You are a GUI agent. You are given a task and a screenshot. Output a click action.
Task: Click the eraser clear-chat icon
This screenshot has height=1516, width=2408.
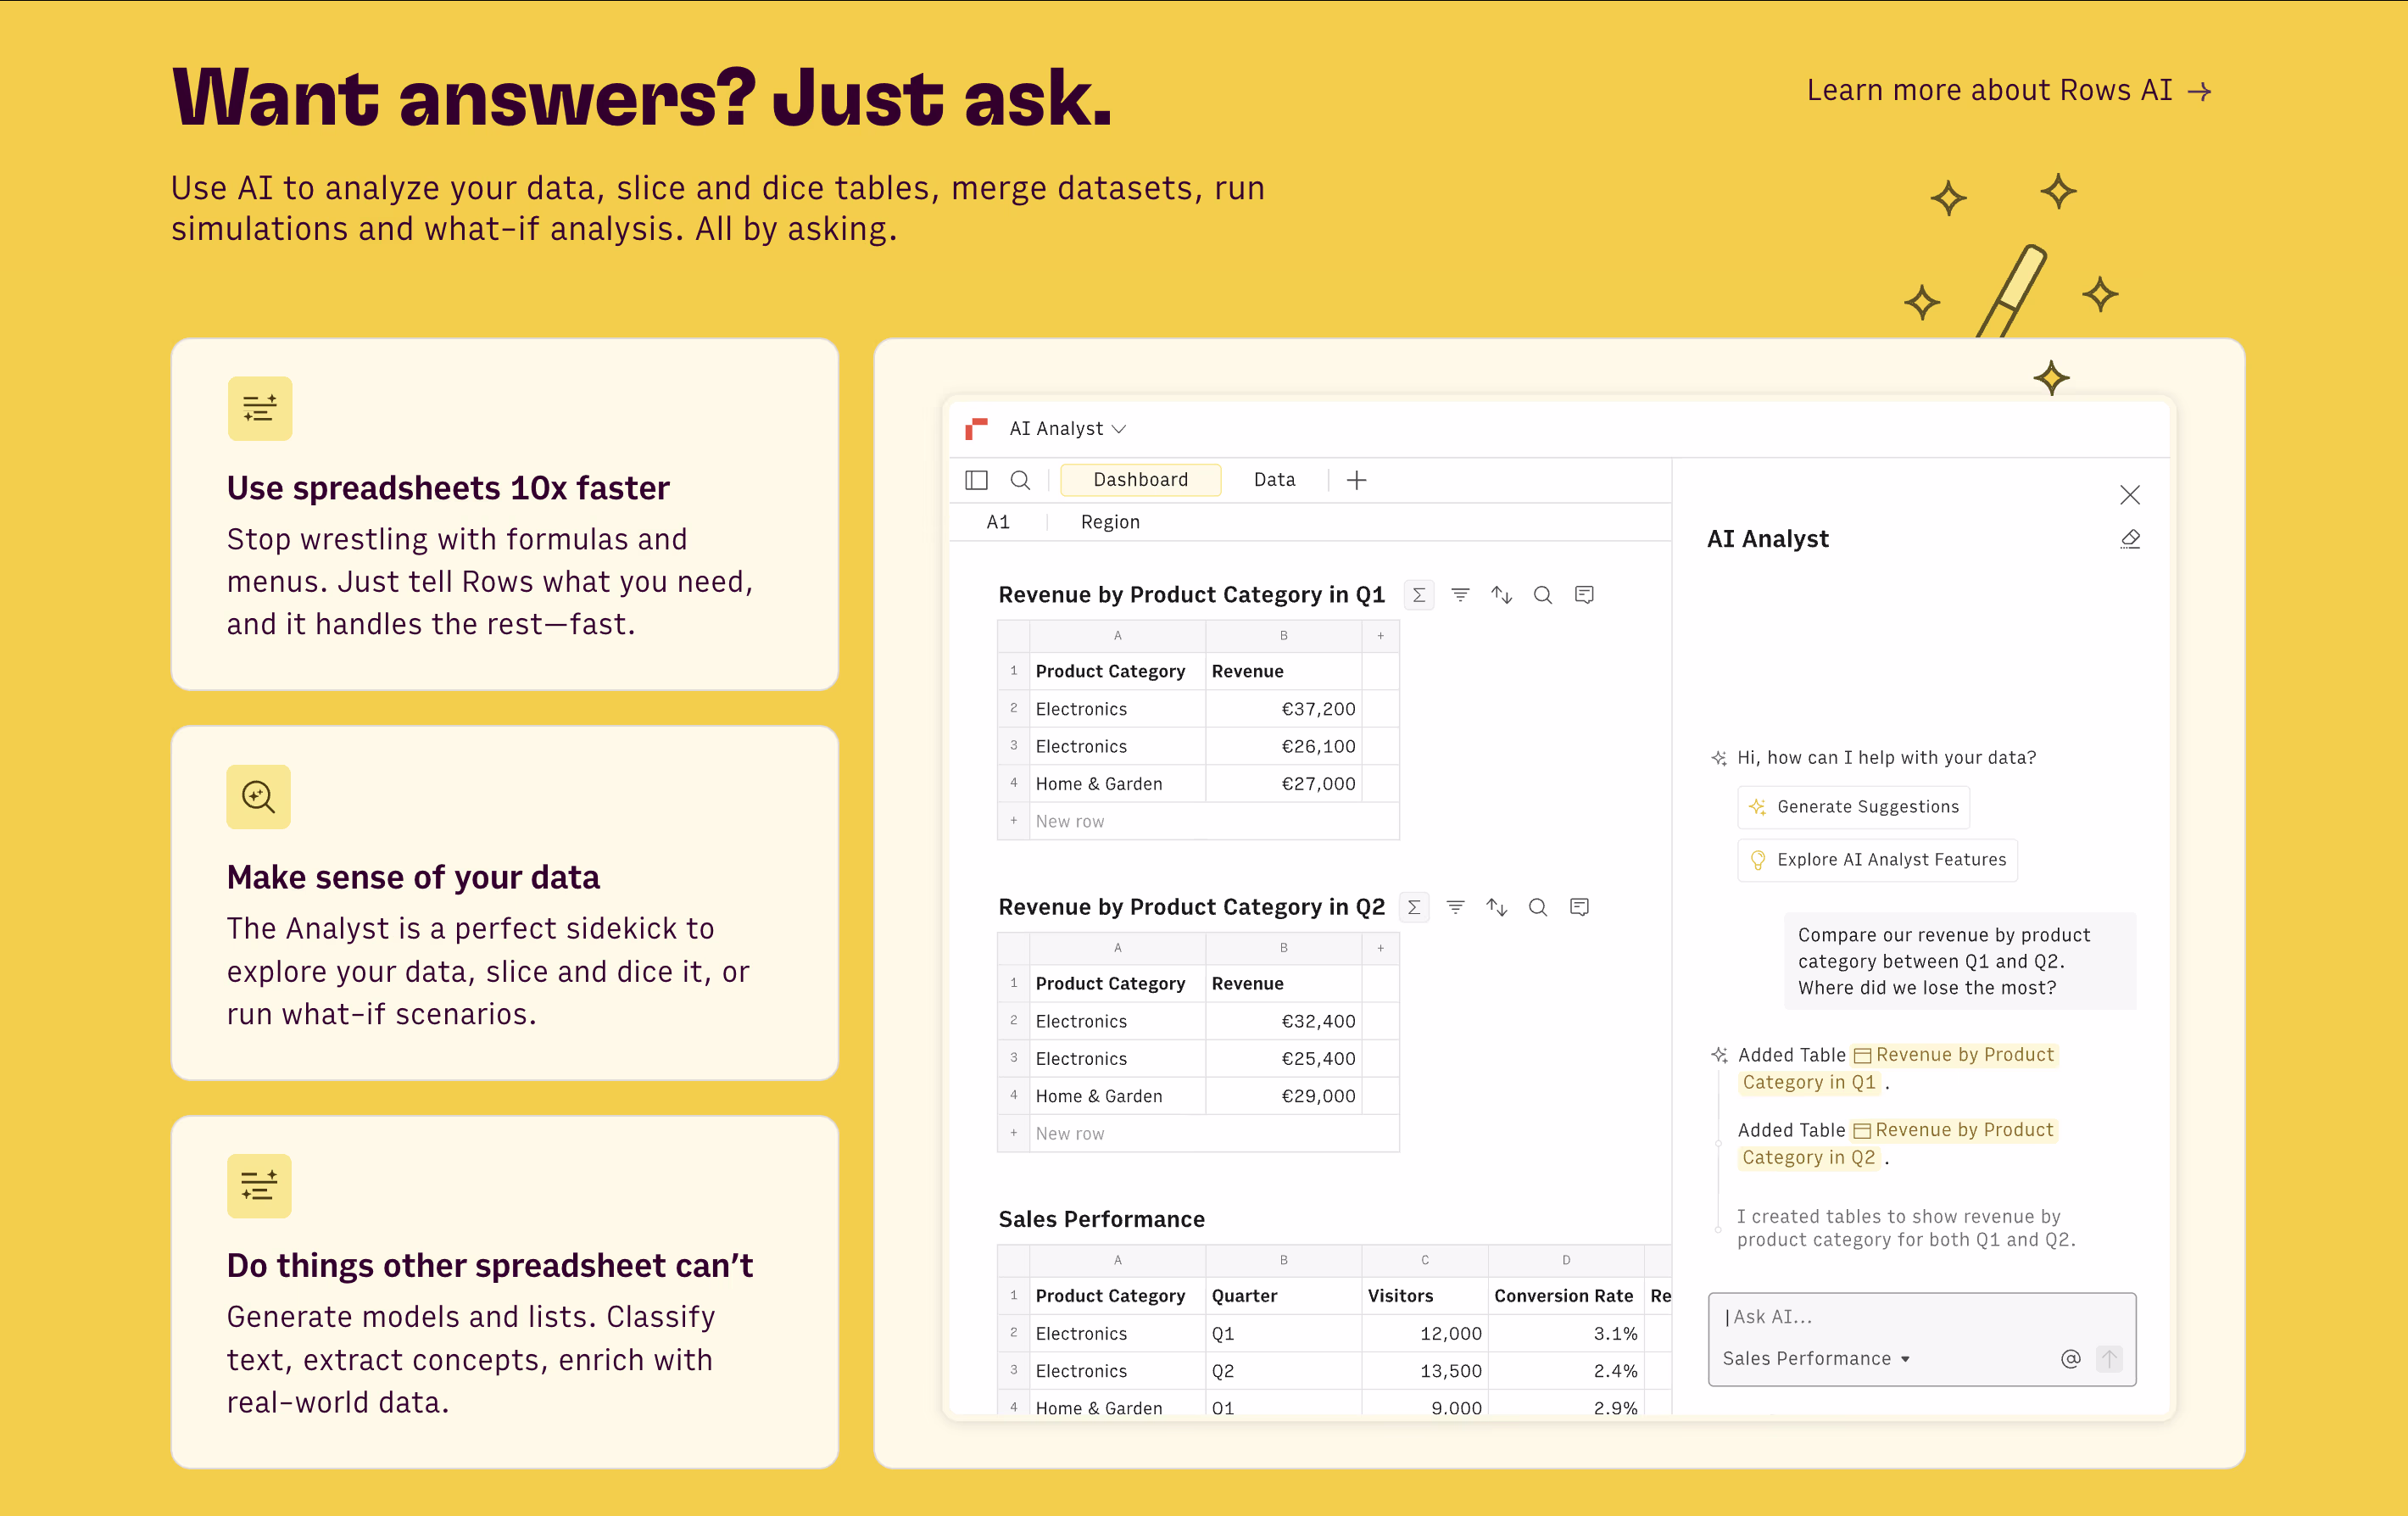(x=2130, y=540)
